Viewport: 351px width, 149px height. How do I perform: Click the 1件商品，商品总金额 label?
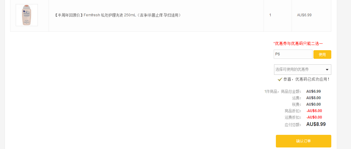pyautogui.click(x=283, y=91)
